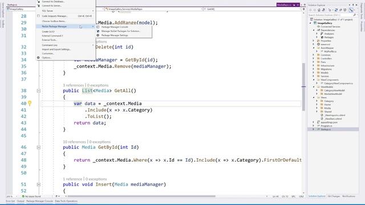Viewport: 365px width, 205px height.
Task: Click the Create GUID menu entry
Action: tap(66, 32)
